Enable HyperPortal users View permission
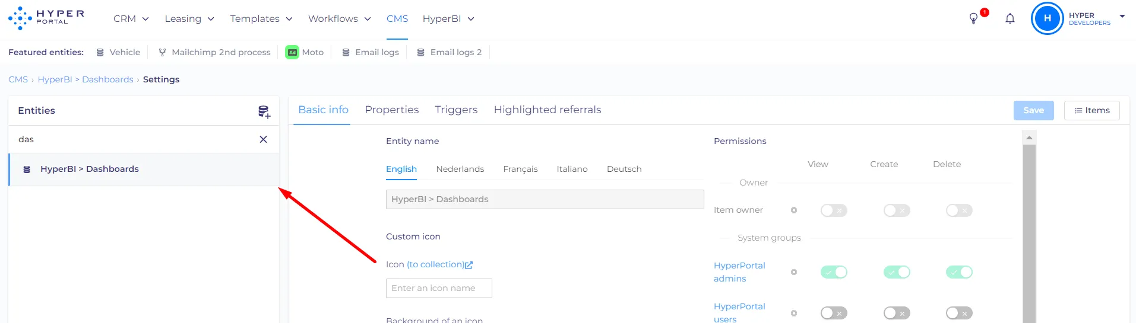This screenshot has width=1136, height=323. click(x=834, y=313)
